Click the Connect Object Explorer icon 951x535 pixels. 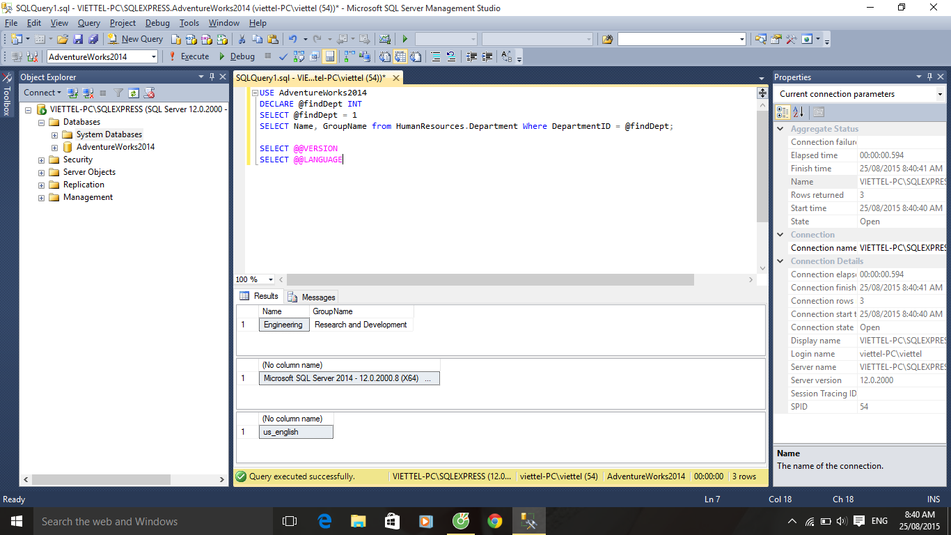72,93
